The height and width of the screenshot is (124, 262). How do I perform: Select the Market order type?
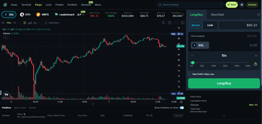tap(196, 25)
